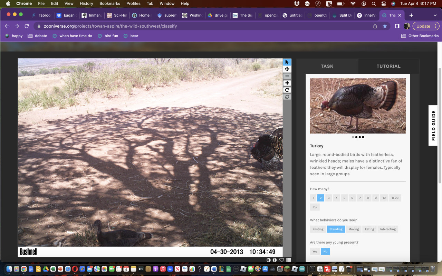
Task: Show subject metadata info
Action: [275, 260]
